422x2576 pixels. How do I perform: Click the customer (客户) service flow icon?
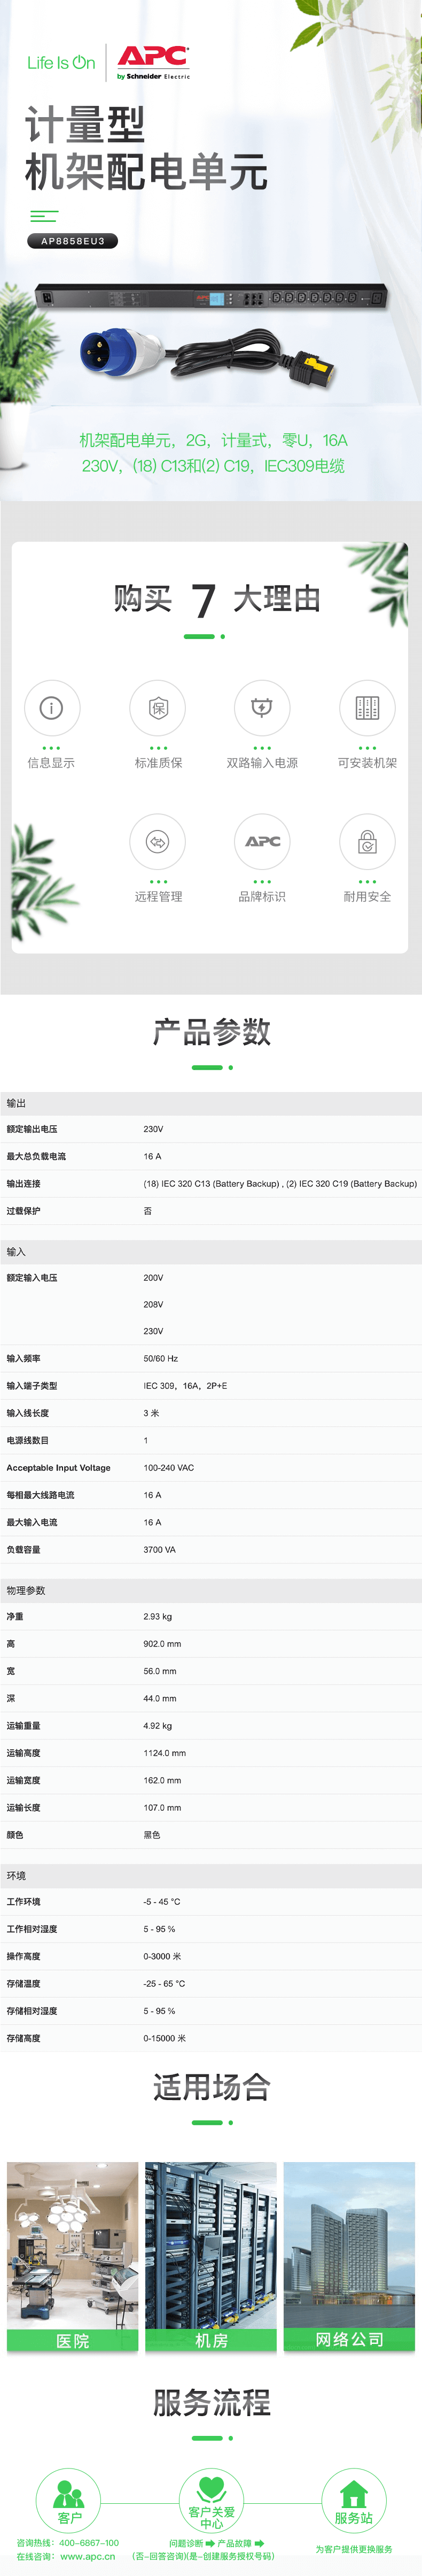coord(69,2499)
